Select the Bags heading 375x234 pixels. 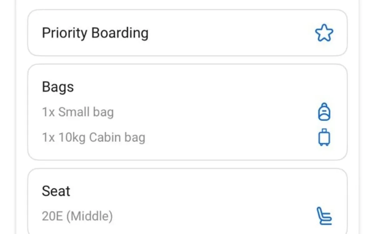[58, 87]
